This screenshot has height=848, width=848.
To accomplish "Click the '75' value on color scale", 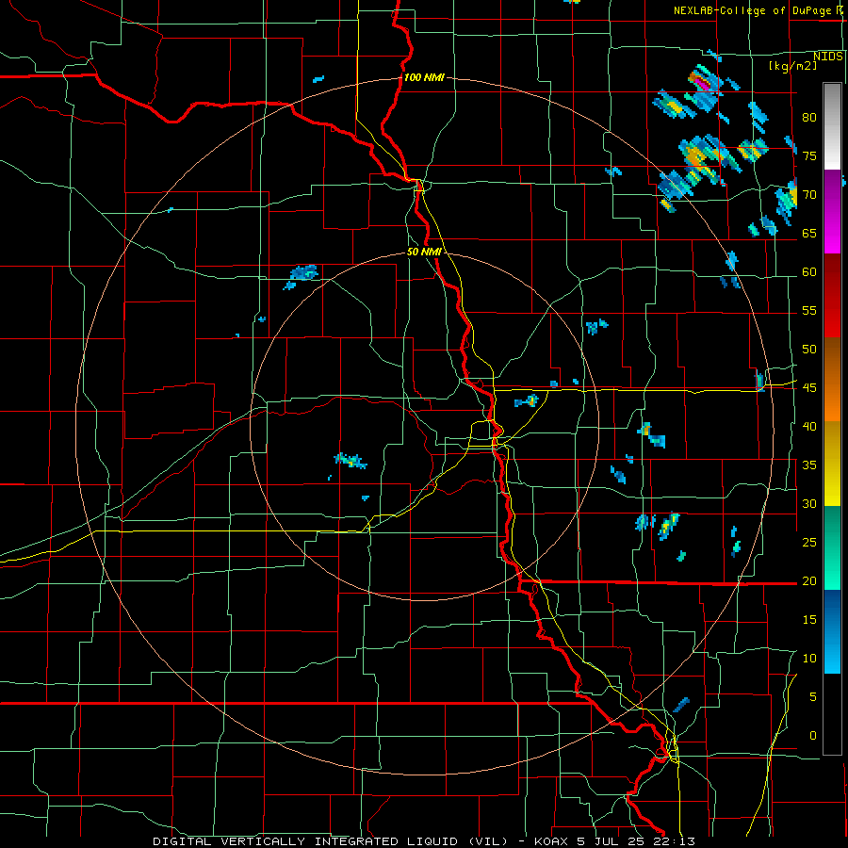I will [809, 156].
